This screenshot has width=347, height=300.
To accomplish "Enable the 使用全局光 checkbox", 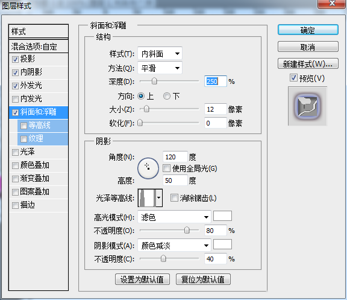I will point(166,168).
